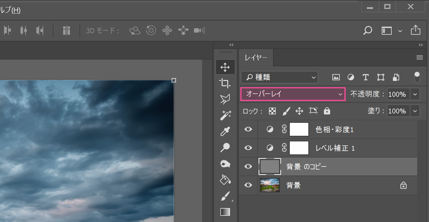Select the Crop tool
Screen dimensions: 429x222
pyautogui.click(x=225, y=83)
